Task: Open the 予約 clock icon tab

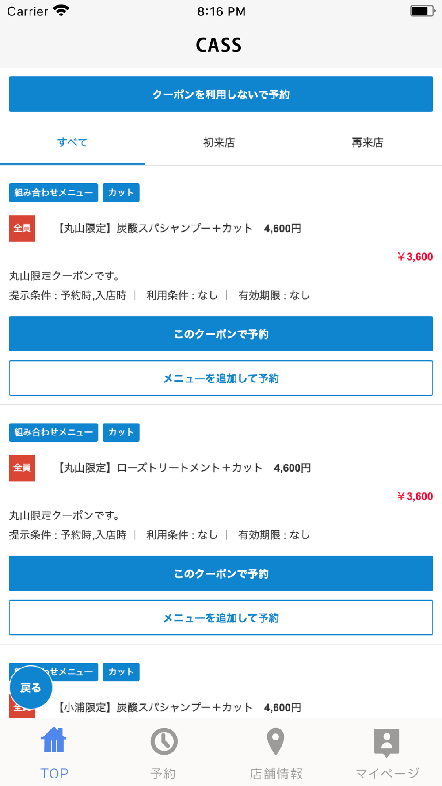Action: pyautogui.click(x=164, y=741)
